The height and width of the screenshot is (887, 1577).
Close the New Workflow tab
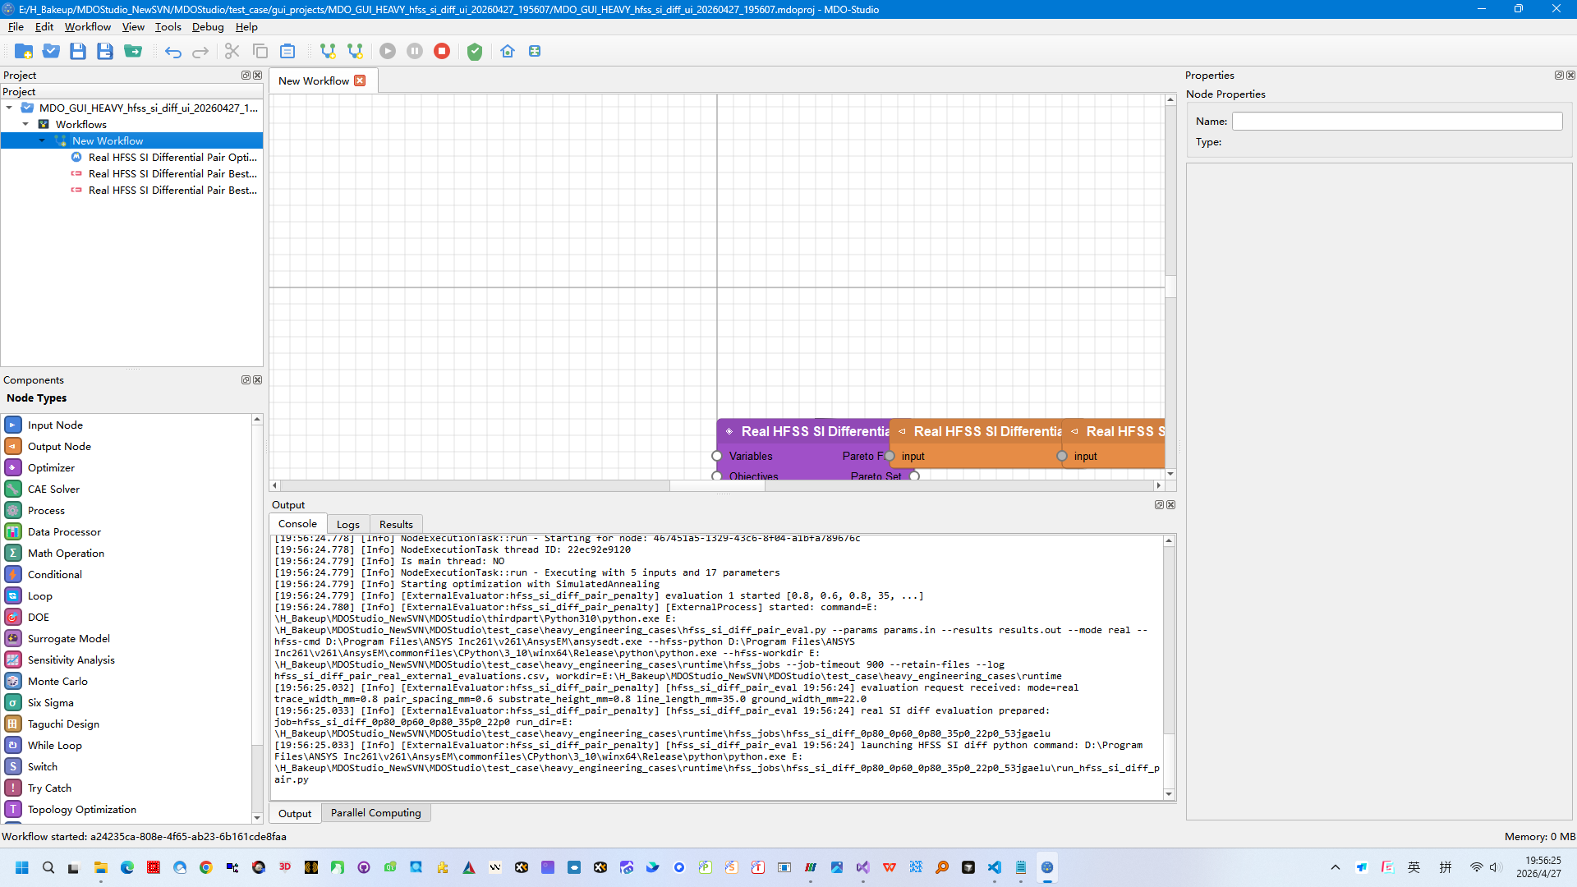point(360,80)
